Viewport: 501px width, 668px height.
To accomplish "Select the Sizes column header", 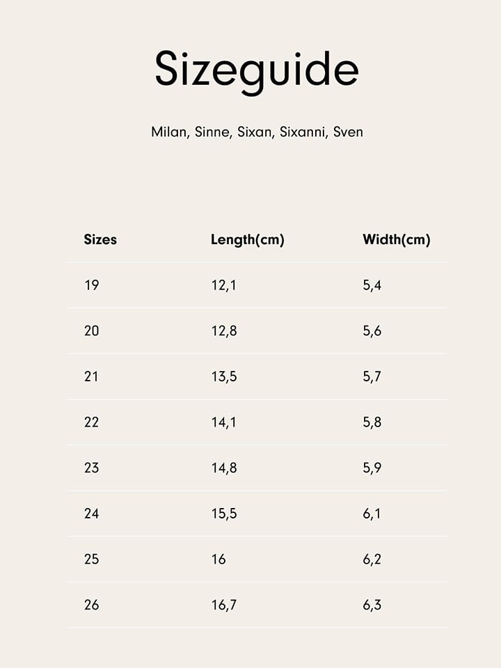I will 100,239.
